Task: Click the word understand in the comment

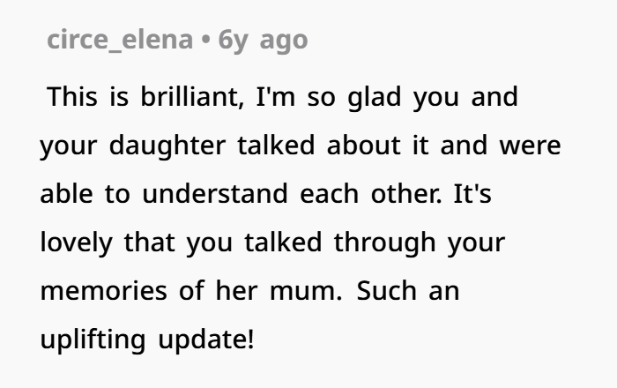Action: pos(215,194)
